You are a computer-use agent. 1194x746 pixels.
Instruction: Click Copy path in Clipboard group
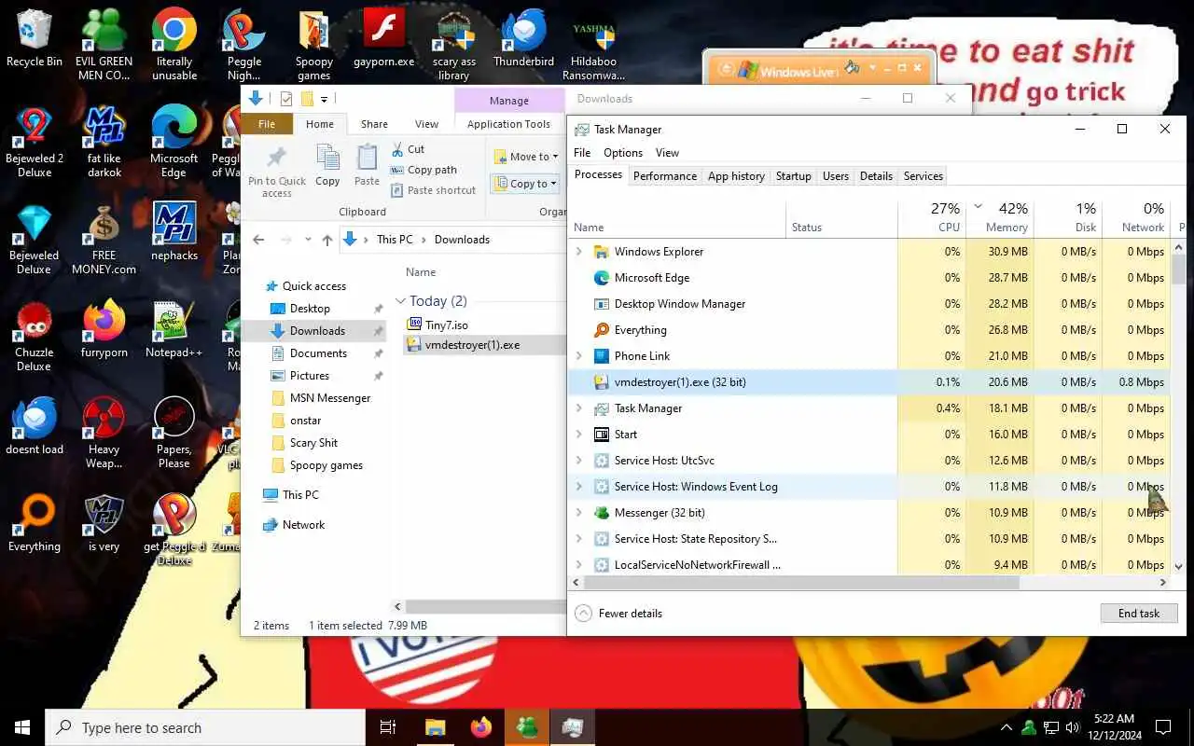(423, 170)
